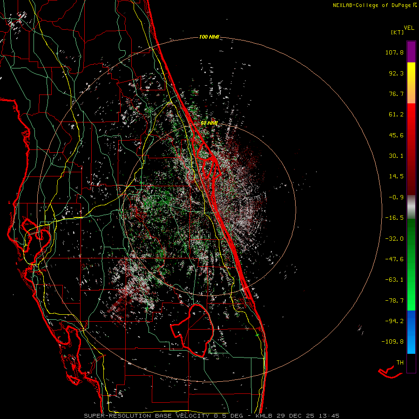Viewport: 419px width, 419px height.
Task: Click the KMLB 29 DEC 25 13:45 timestamp
Action: (x=297, y=416)
